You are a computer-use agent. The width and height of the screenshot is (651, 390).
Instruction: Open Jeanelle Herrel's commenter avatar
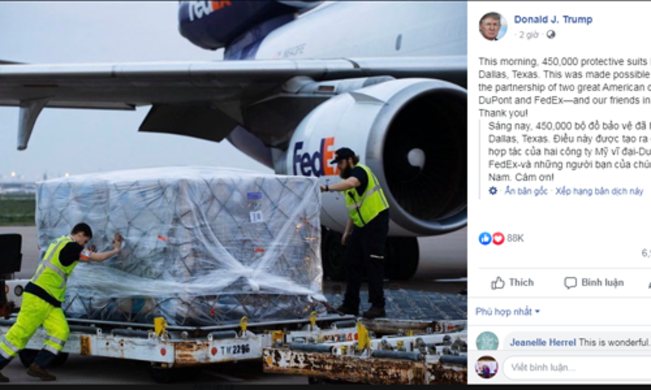(487, 342)
